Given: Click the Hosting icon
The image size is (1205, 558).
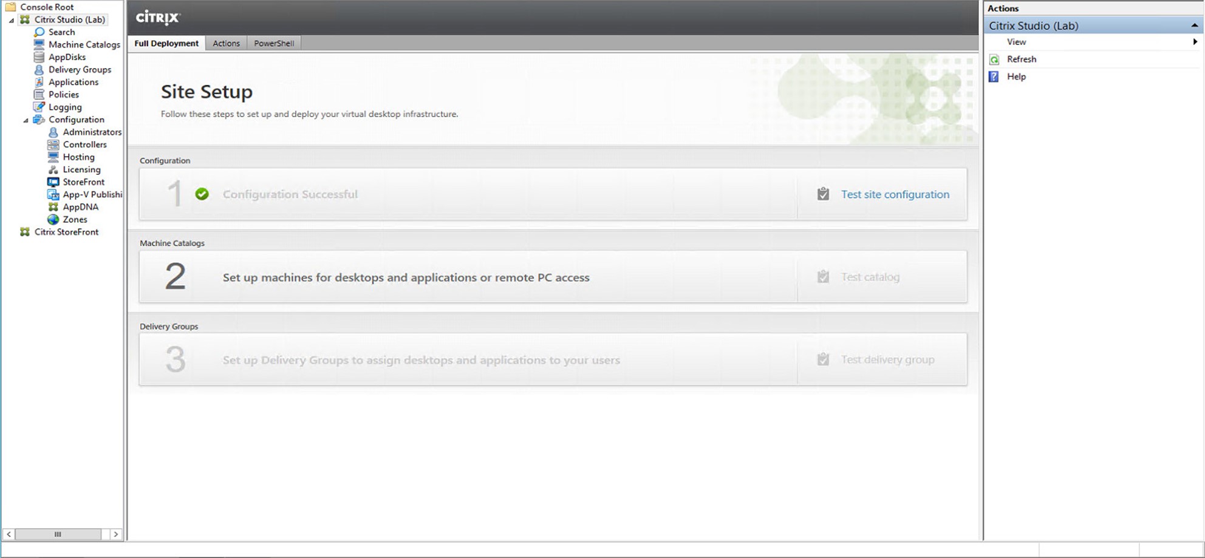Looking at the screenshot, I should [53, 157].
